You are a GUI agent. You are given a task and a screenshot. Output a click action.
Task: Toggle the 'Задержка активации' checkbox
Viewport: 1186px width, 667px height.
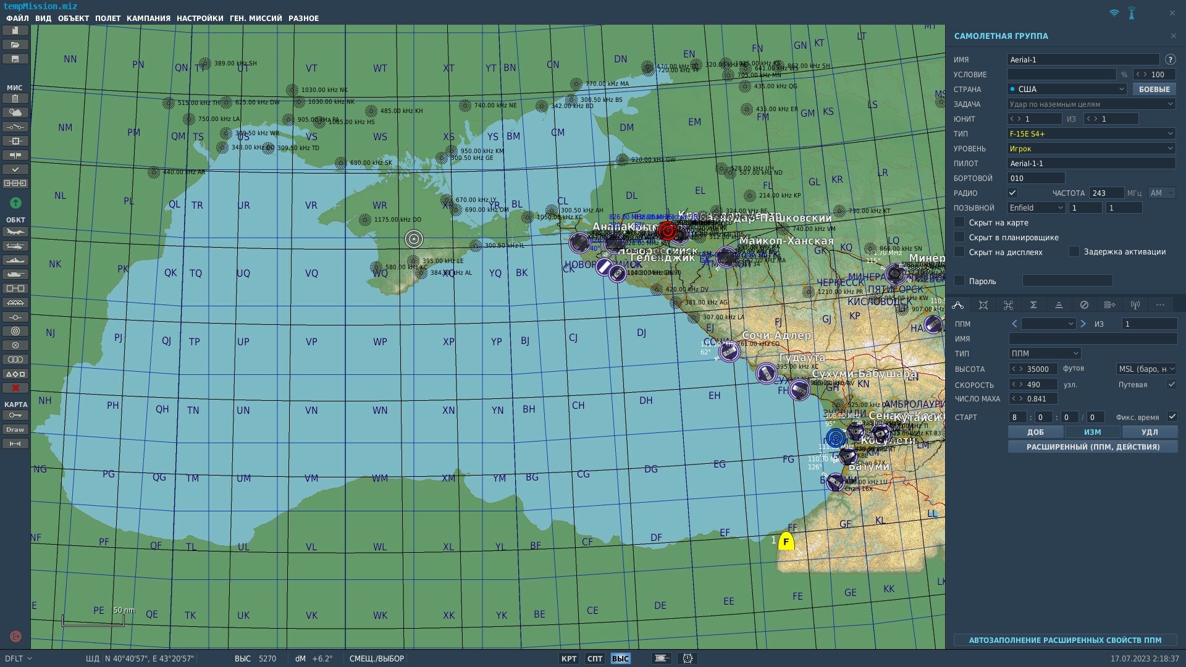point(1074,251)
